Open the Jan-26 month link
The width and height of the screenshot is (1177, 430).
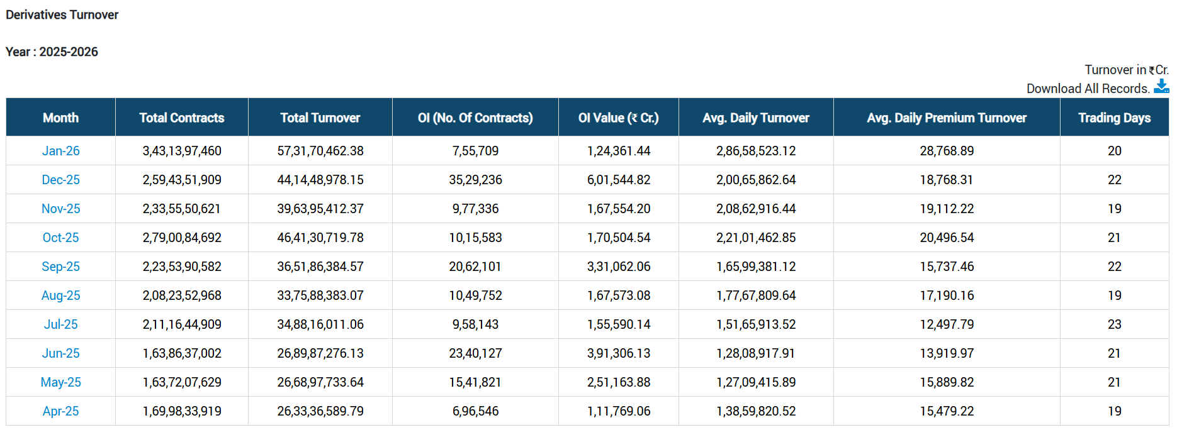tap(60, 151)
